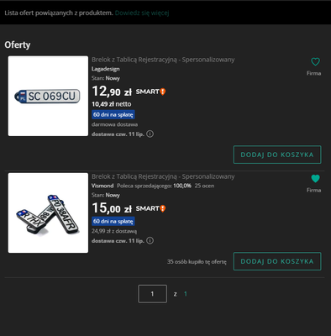Open Vismond seller profile
This screenshot has width=331, height=336.
click(102, 186)
